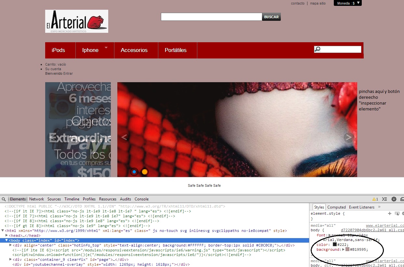Select the Computed sidebar tab
This screenshot has height=267, width=404.
[336, 207]
